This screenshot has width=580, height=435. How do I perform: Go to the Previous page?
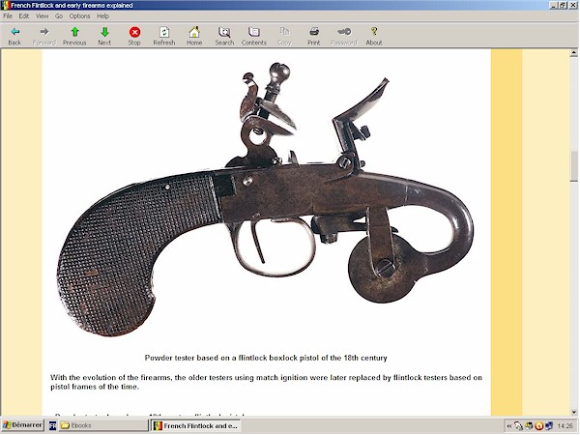pos(74,37)
